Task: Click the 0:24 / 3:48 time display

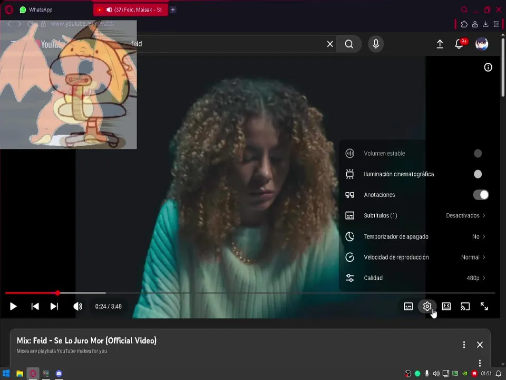Action: pos(109,306)
